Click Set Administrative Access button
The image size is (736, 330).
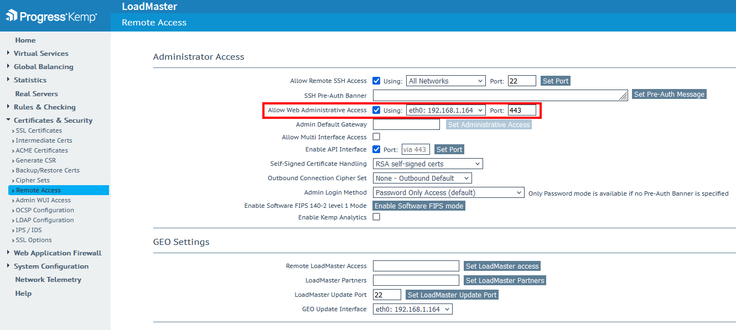(x=489, y=125)
